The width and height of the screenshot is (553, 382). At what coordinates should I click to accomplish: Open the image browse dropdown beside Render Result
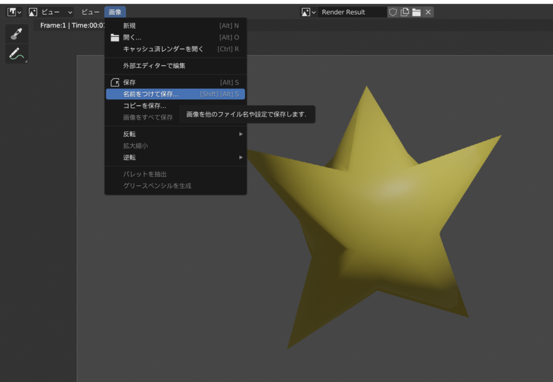pyautogui.click(x=308, y=12)
